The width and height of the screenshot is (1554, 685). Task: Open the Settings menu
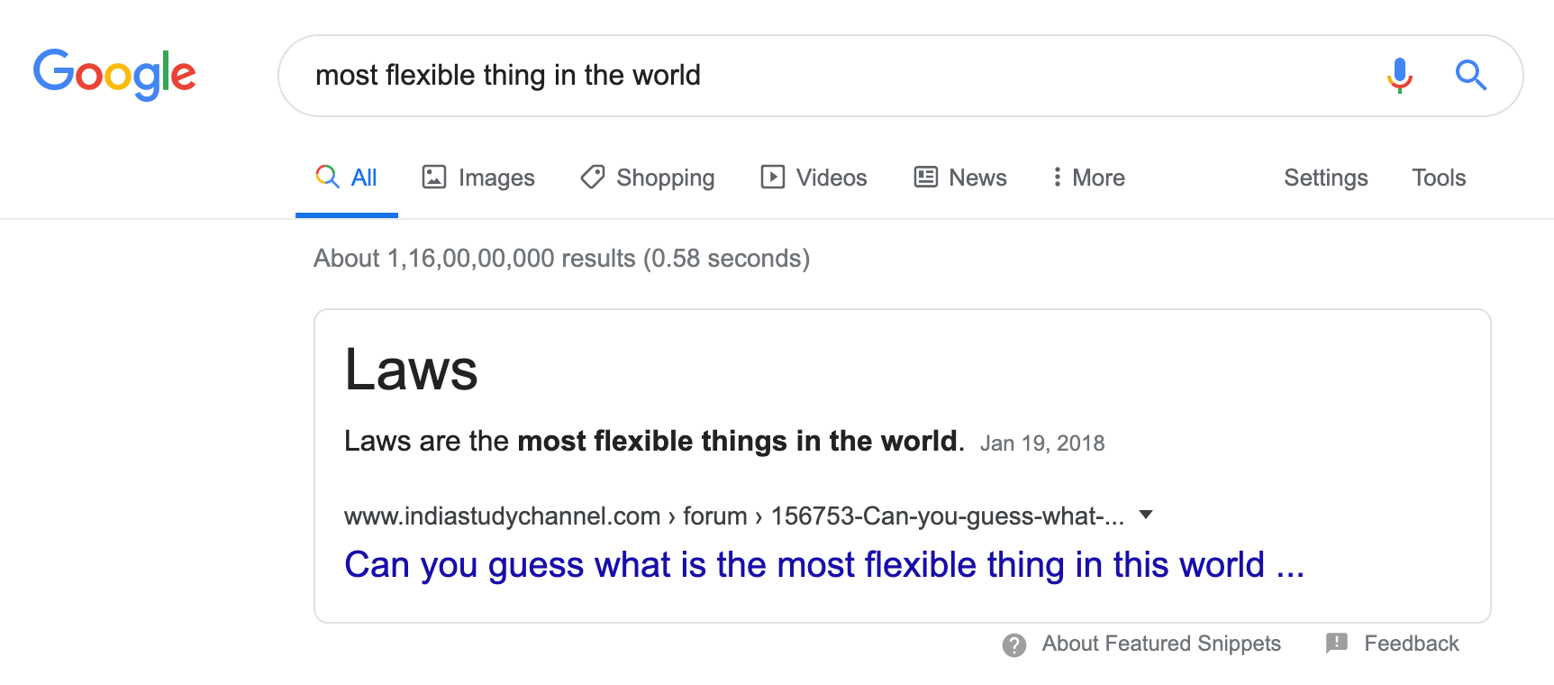point(1325,178)
